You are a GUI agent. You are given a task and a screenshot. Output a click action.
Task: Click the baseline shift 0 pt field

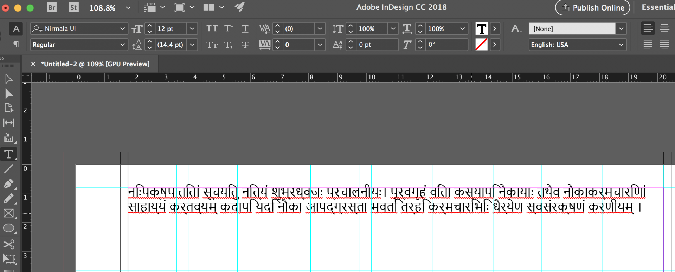click(377, 45)
